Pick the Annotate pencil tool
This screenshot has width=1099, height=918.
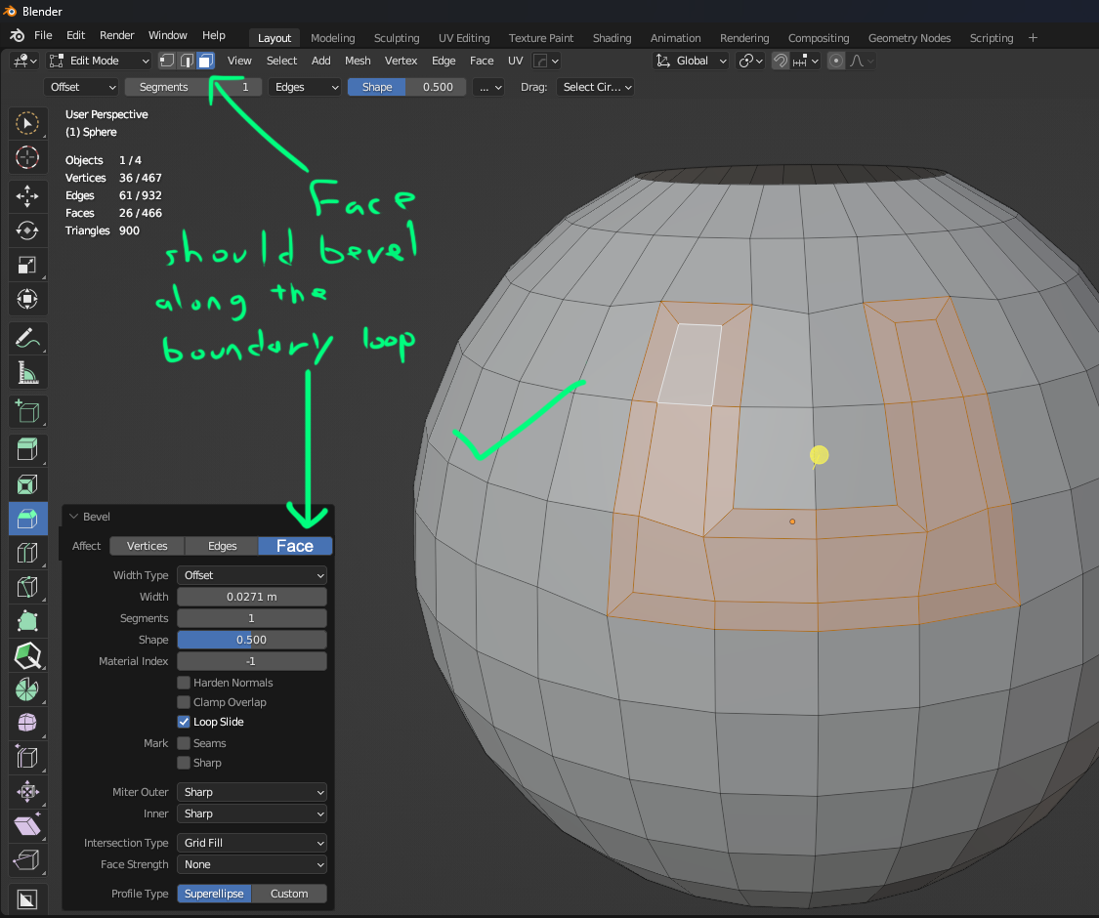click(x=27, y=339)
